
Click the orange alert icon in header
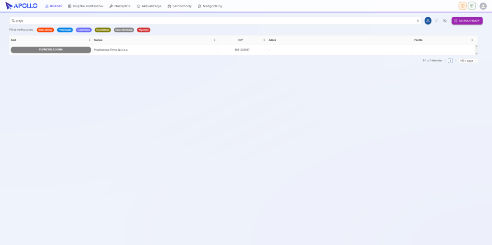click(462, 6)
